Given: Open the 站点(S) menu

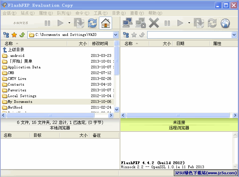Looking at the screenshot, I should pos(28,13).
